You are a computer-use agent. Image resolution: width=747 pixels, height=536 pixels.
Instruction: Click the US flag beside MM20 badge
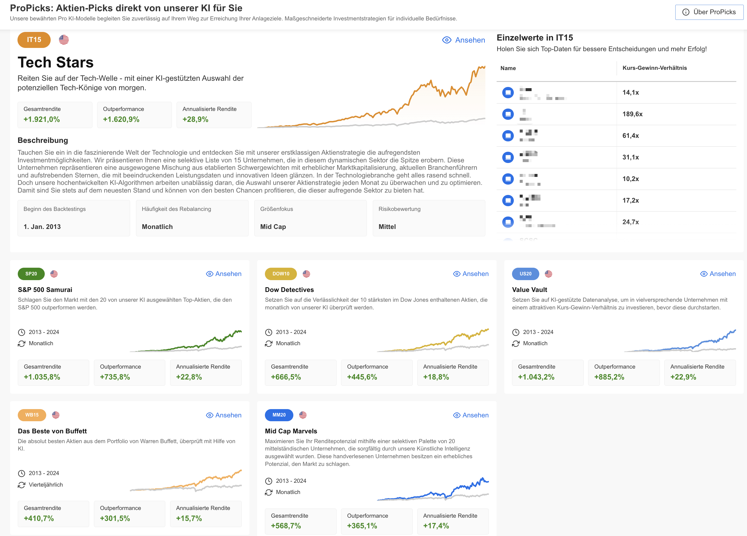pos(303,415)
